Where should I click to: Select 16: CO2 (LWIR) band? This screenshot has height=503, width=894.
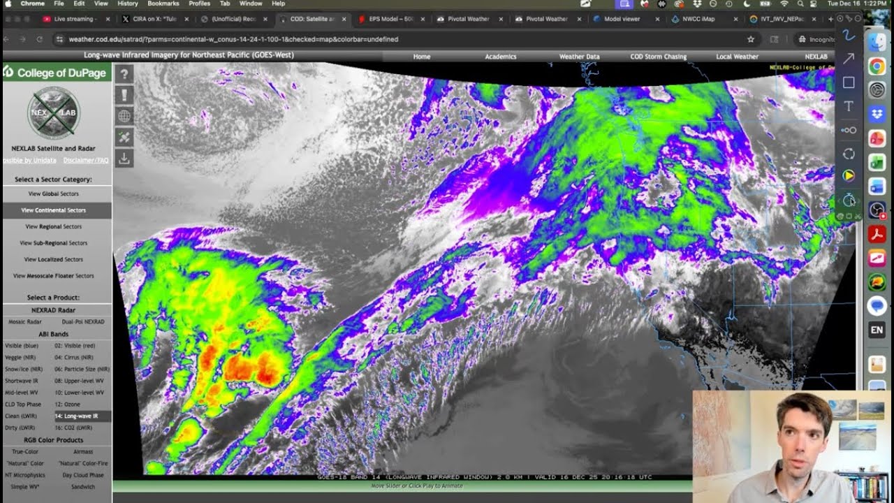[73, 428]
